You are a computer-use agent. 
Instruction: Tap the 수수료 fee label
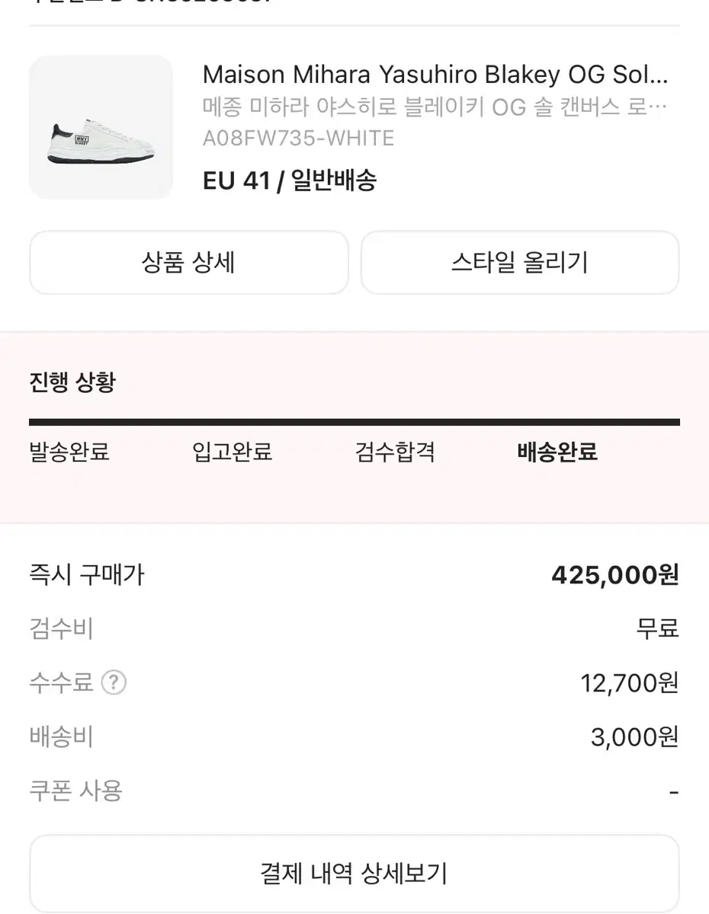(61, 682)
